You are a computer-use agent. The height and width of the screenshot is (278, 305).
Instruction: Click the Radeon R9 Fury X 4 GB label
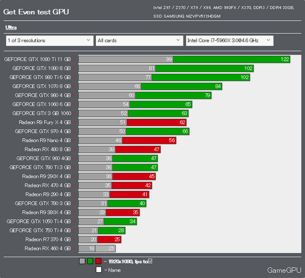(45, 122)
